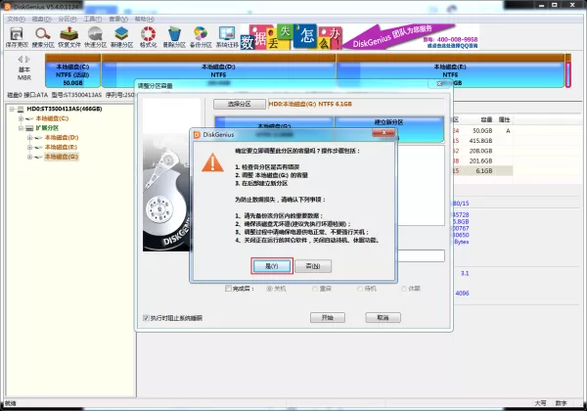Select 本地磁盘(G:) tree item
The width and height of the screenshot is (587, 411).
pyautogui.click(x=62, y=157)
